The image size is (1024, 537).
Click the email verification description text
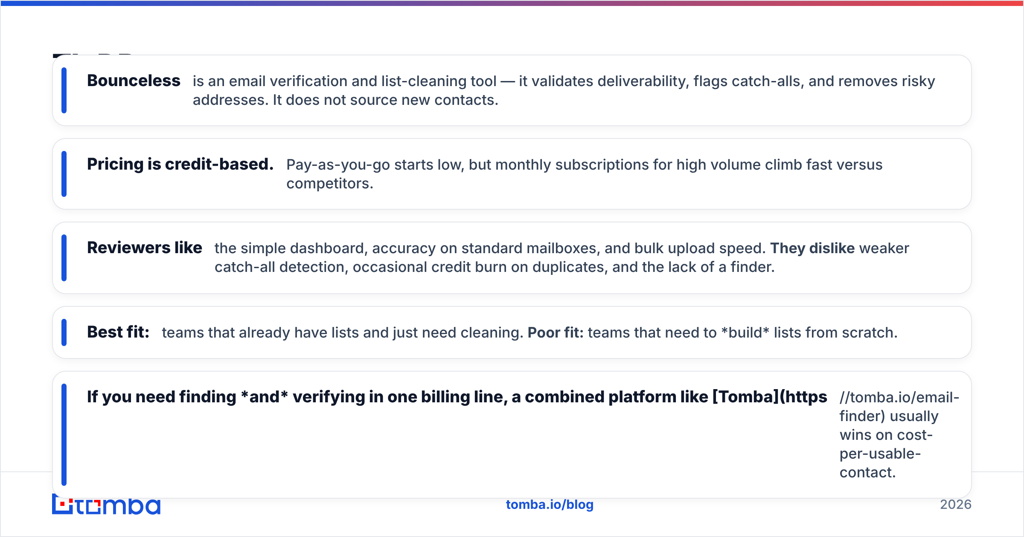(x=564, y=90)
